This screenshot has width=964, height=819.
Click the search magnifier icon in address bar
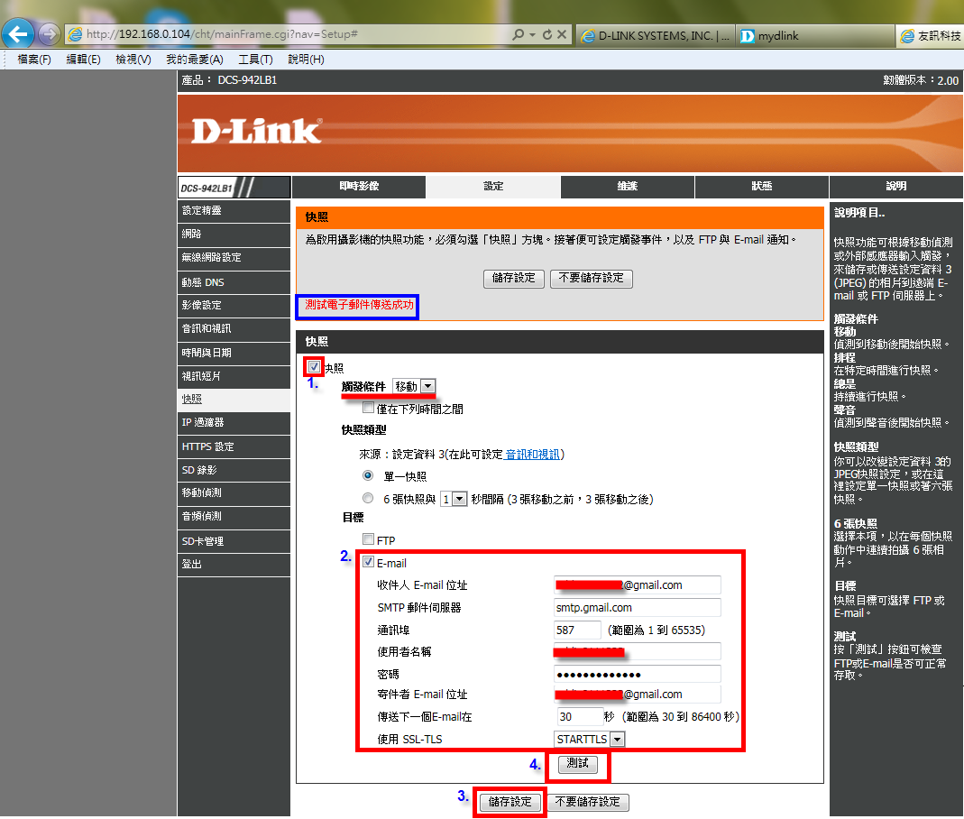click(519, 34)
